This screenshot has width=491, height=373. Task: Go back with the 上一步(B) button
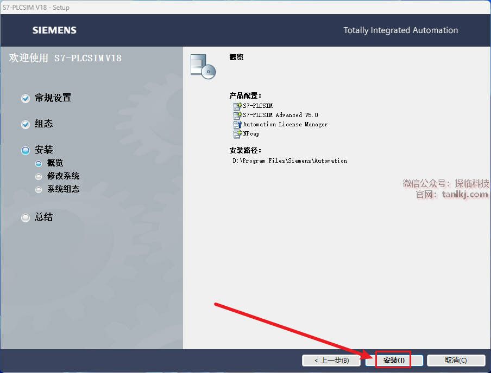pos(331,360)
